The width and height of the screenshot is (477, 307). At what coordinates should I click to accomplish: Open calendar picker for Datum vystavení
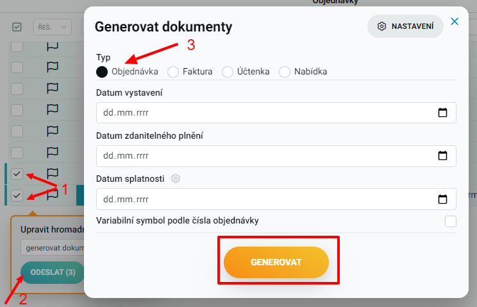coord(442,112)
